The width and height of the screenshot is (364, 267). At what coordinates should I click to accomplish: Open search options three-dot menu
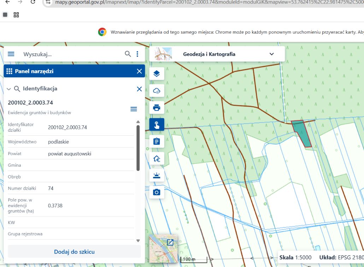(137, 54)
